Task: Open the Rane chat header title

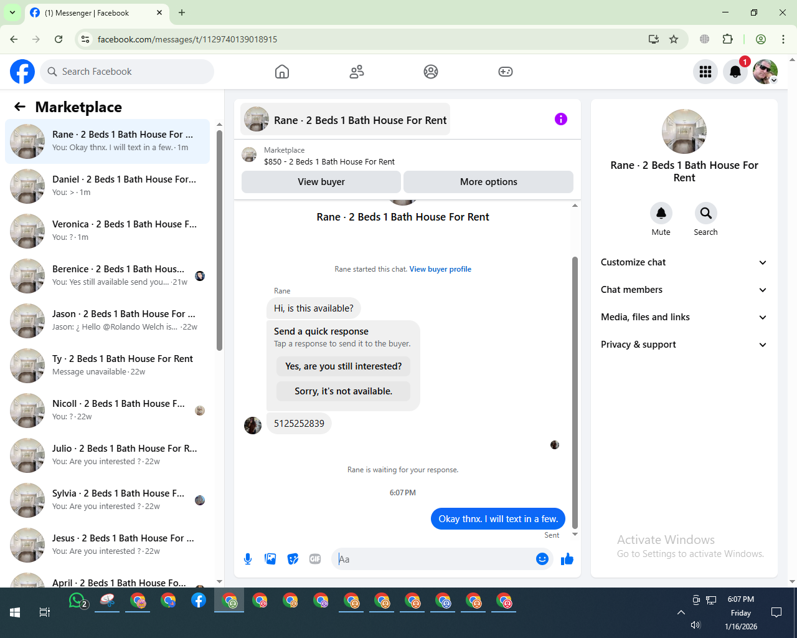Action: pyautogui.click(x=346, y=120)
